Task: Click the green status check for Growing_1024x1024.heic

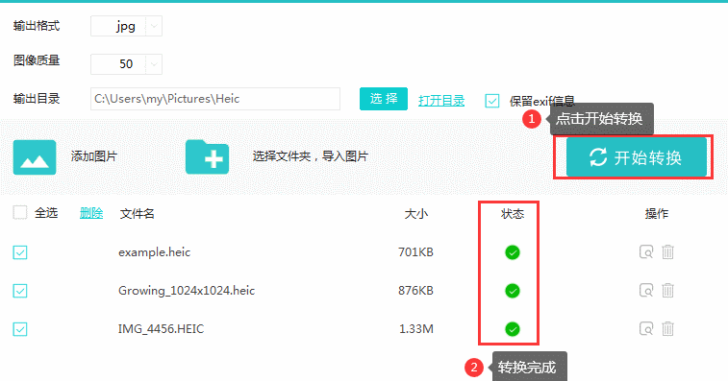Action: (x=513, y=291)
